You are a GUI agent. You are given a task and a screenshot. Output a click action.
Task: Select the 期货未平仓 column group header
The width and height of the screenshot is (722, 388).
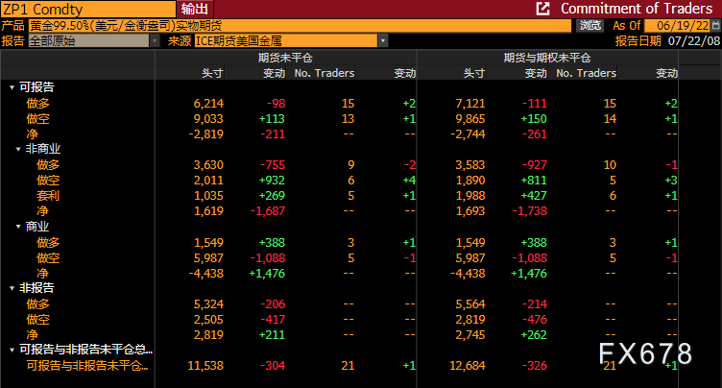(285, 58)
